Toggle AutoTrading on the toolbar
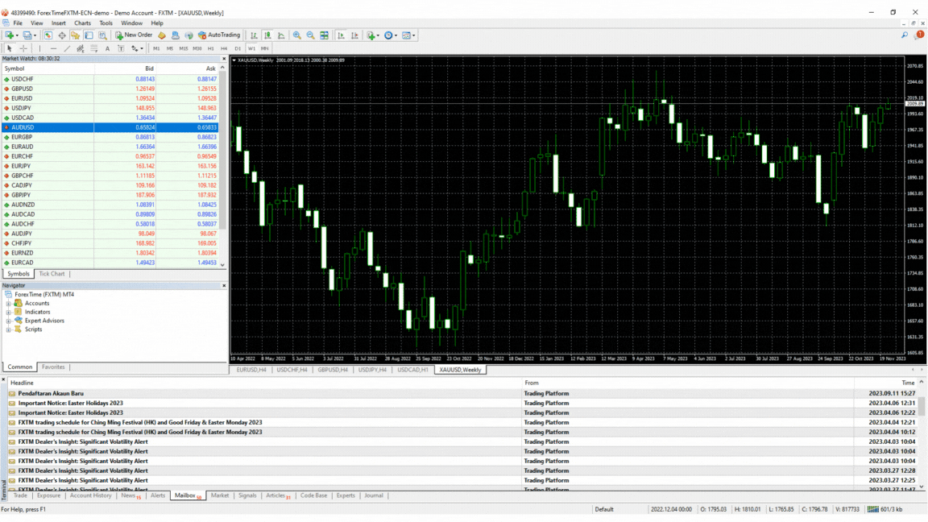 (219, 35)
